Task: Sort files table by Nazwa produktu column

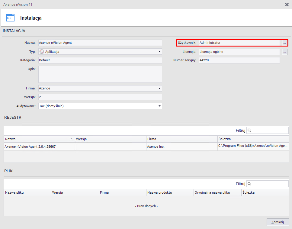Action: point(169,192)
